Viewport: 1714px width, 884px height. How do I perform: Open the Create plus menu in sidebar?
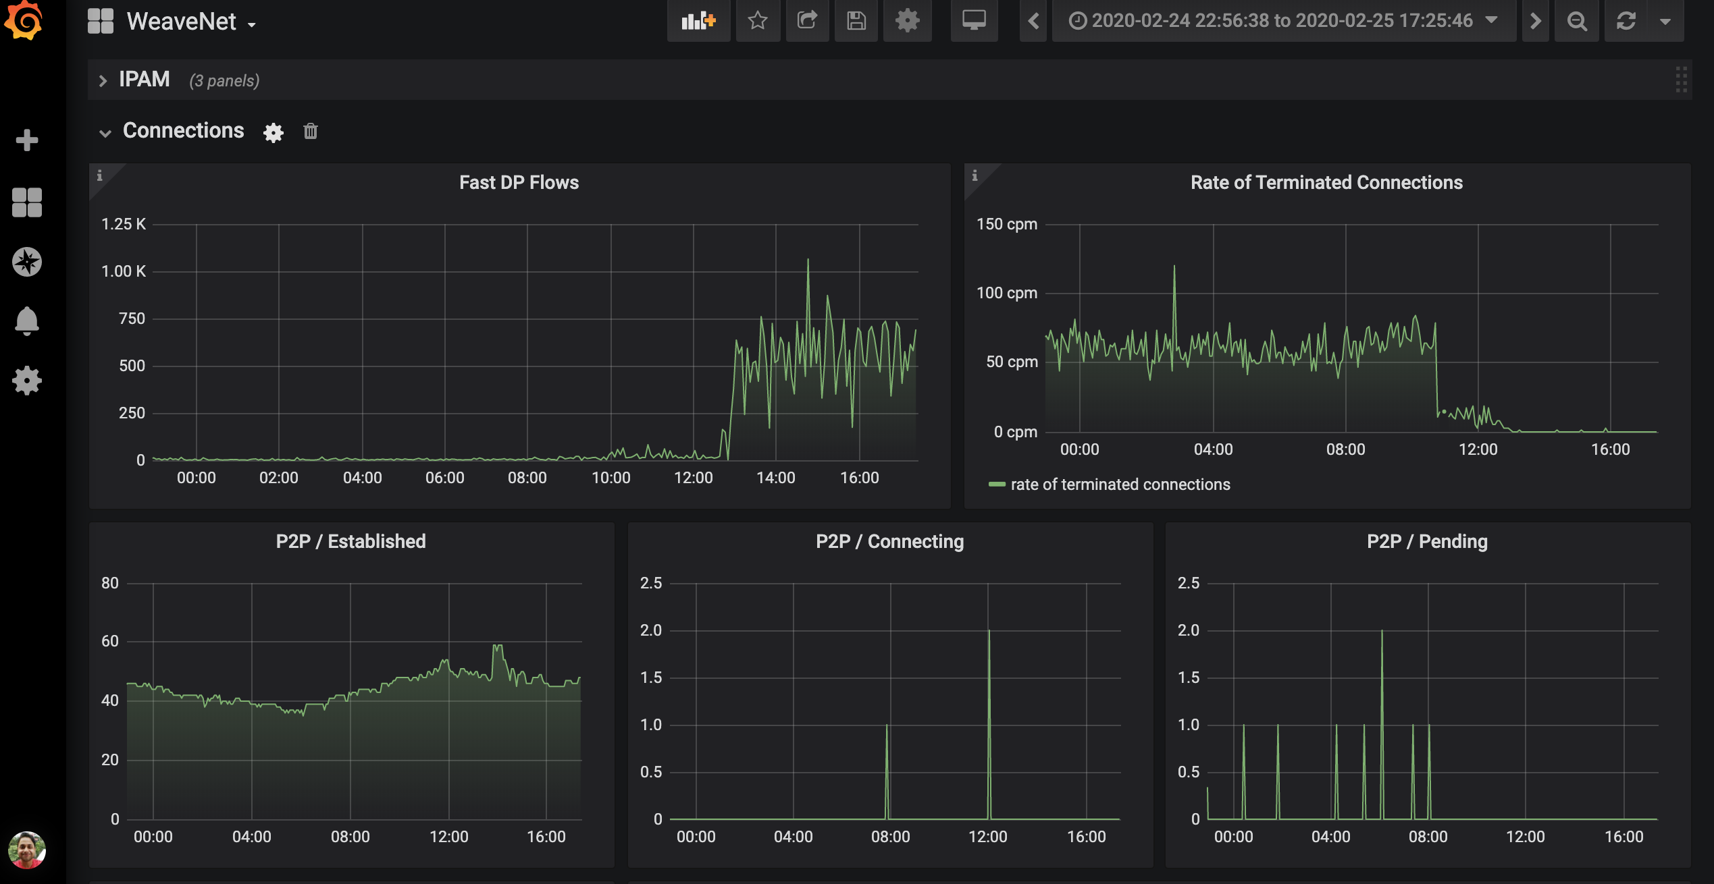(27, 140)
